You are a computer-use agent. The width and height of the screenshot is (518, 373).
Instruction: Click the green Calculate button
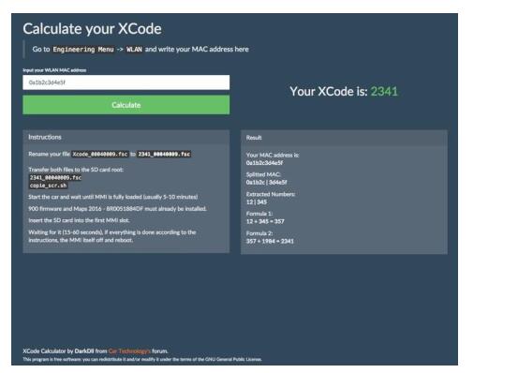pos(126,105)
